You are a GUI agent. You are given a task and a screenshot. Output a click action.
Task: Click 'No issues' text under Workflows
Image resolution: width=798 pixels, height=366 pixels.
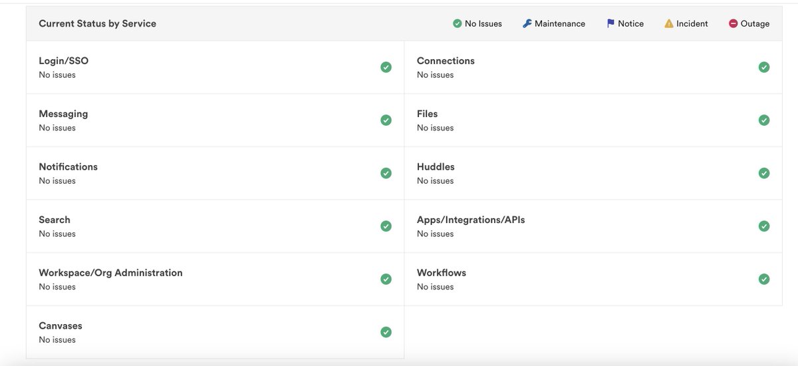436,287
